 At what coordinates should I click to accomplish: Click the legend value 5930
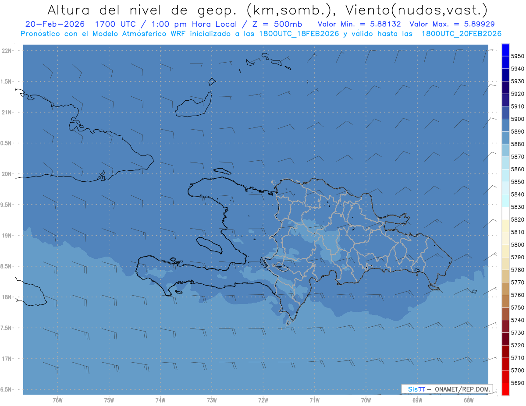pyautogui.click(x=517, y=81)
